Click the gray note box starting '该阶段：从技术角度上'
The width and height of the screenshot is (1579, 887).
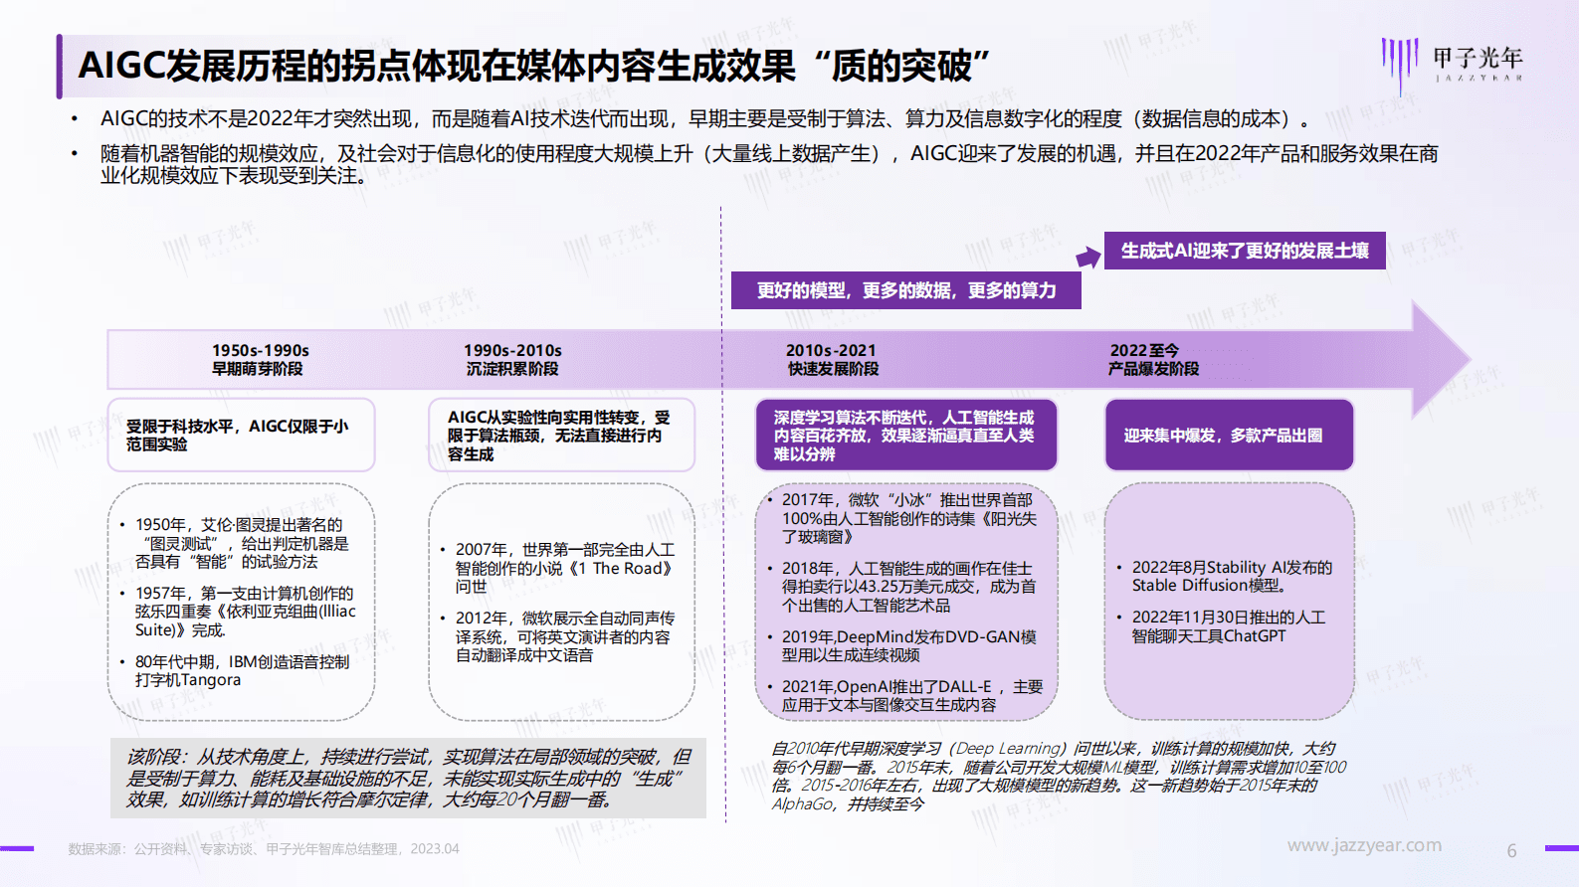tap(408, 779)
